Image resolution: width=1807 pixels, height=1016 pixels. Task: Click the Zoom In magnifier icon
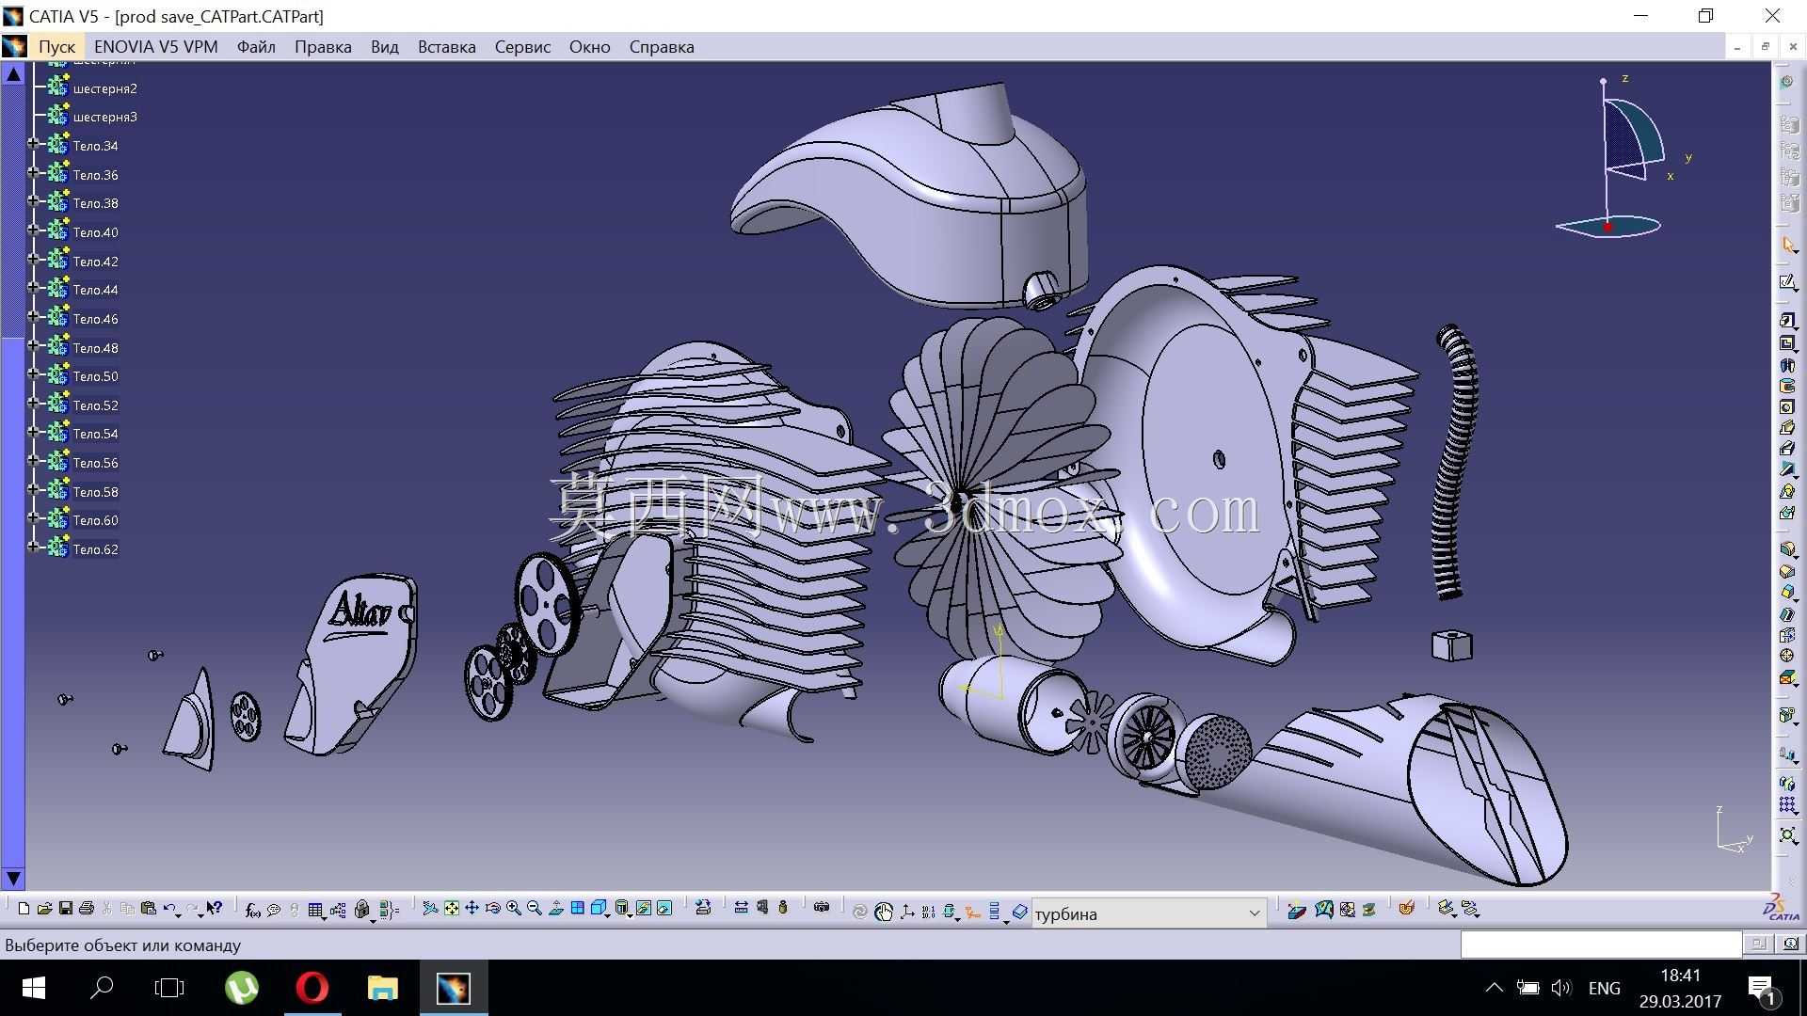click(514, 909)
